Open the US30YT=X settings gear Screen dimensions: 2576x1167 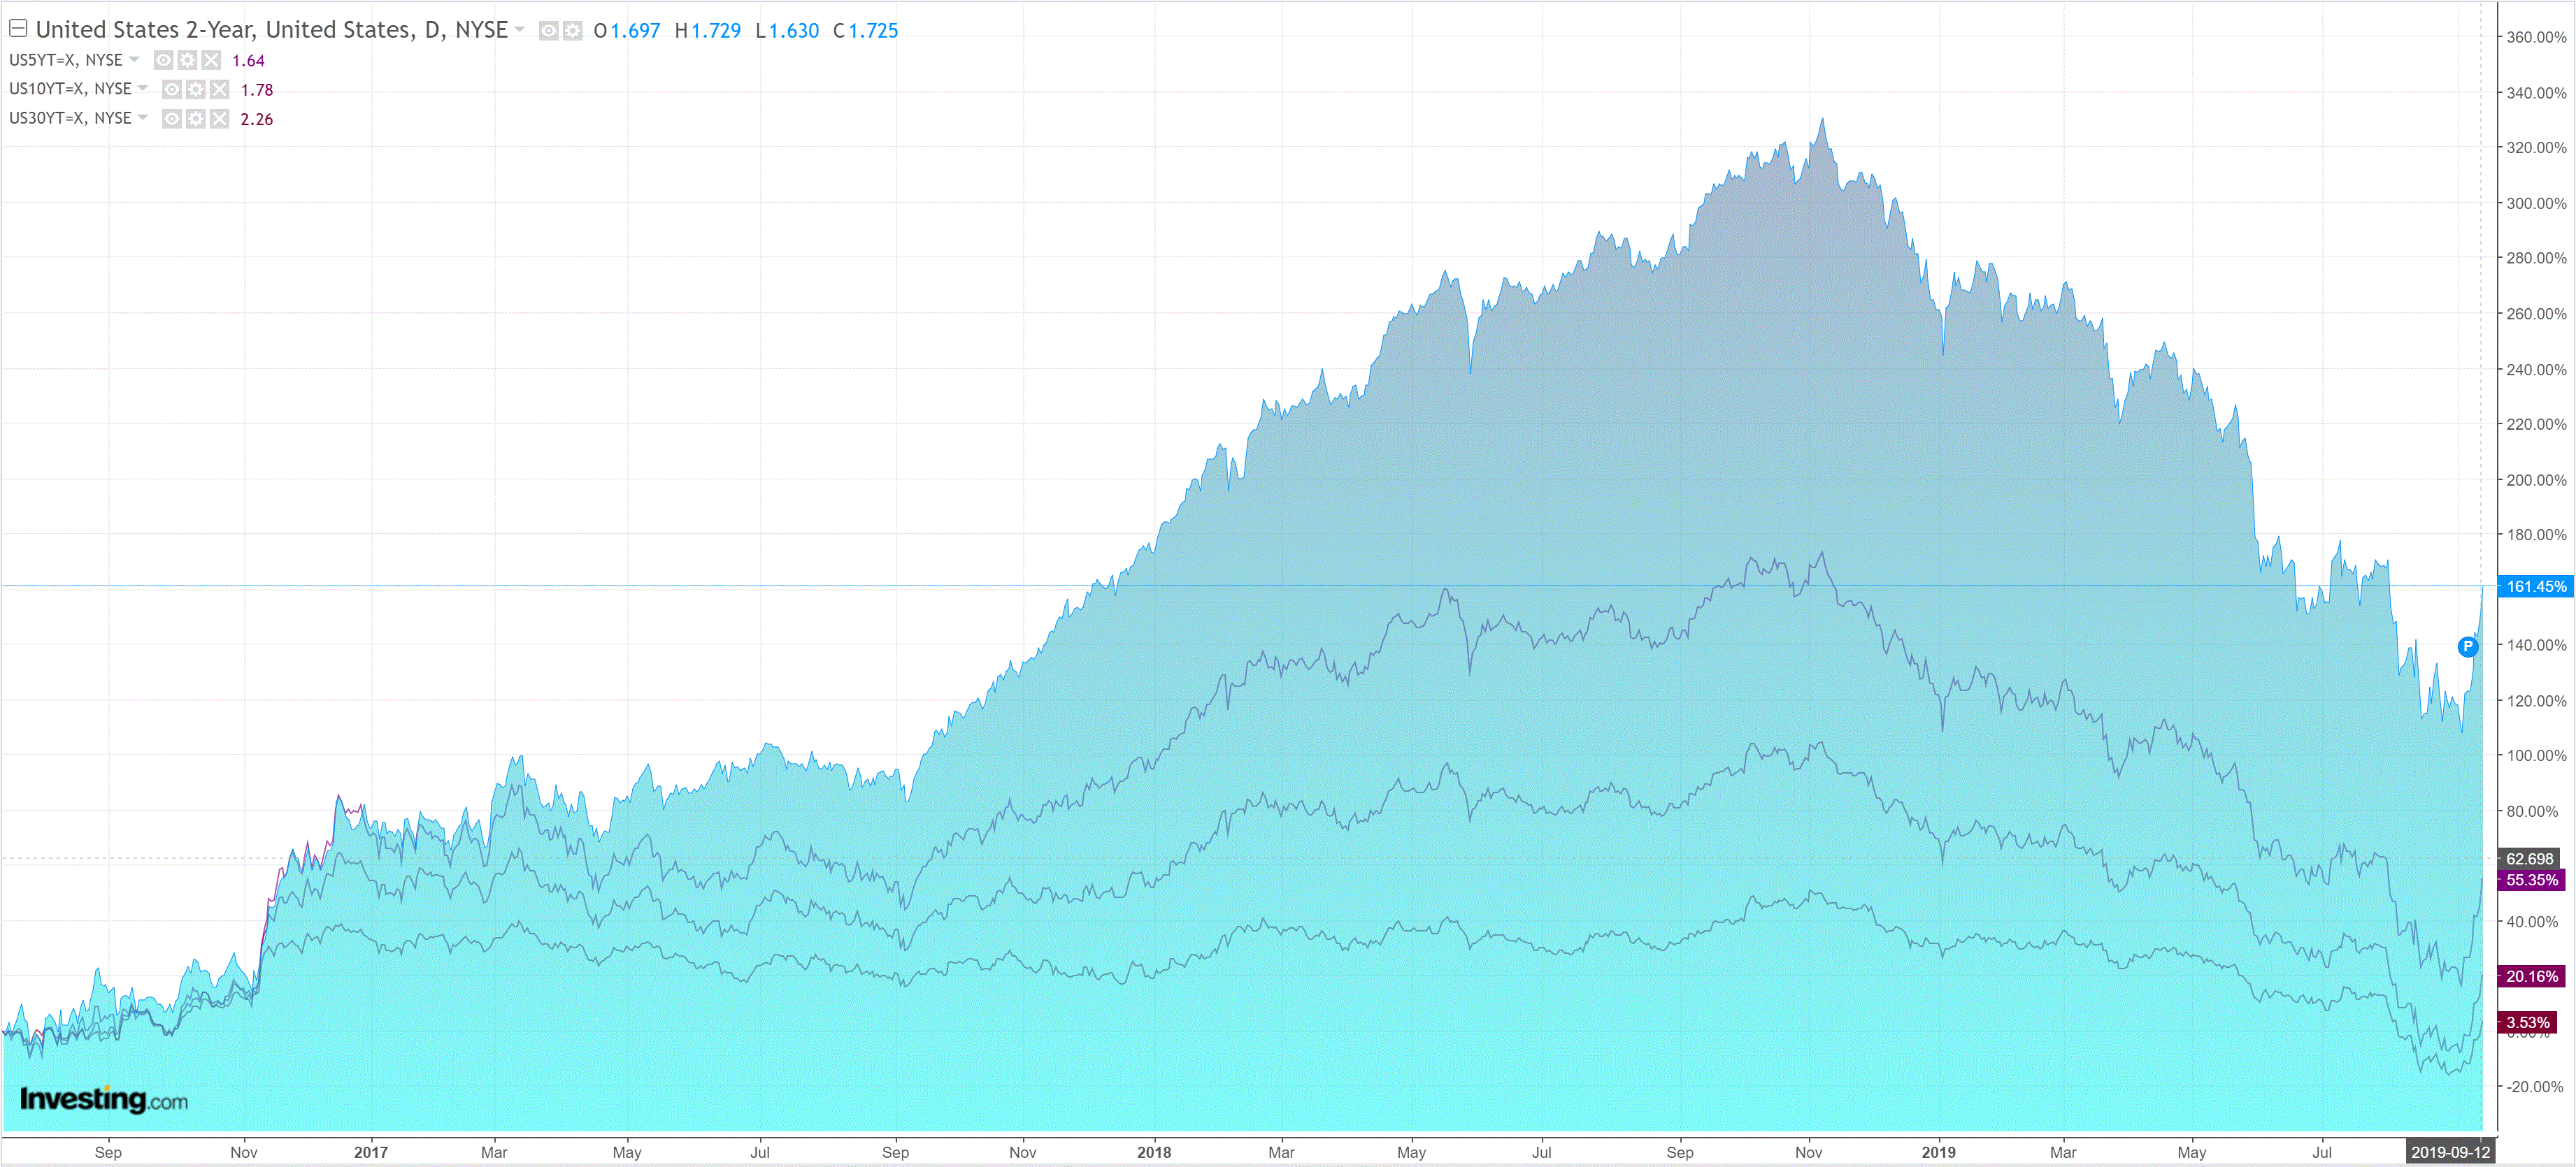click(x=196, y=119)
